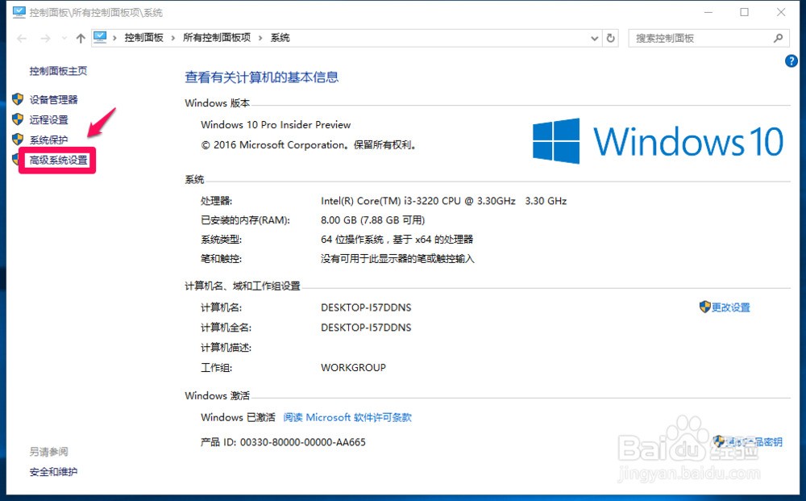Expand the chevron after 所有控制面板项 breadcrumb
Screen dimensions: 806x501
260,38
